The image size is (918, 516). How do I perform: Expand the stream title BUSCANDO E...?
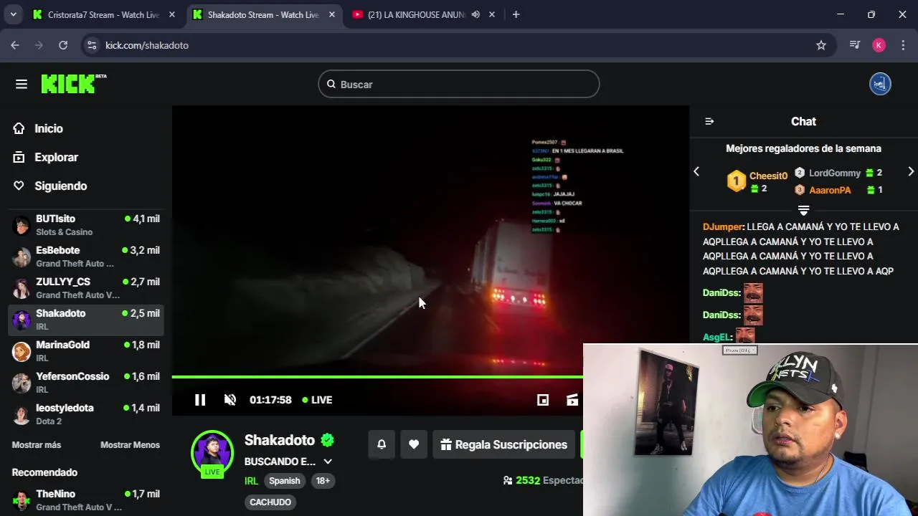[x=328, y=462]
